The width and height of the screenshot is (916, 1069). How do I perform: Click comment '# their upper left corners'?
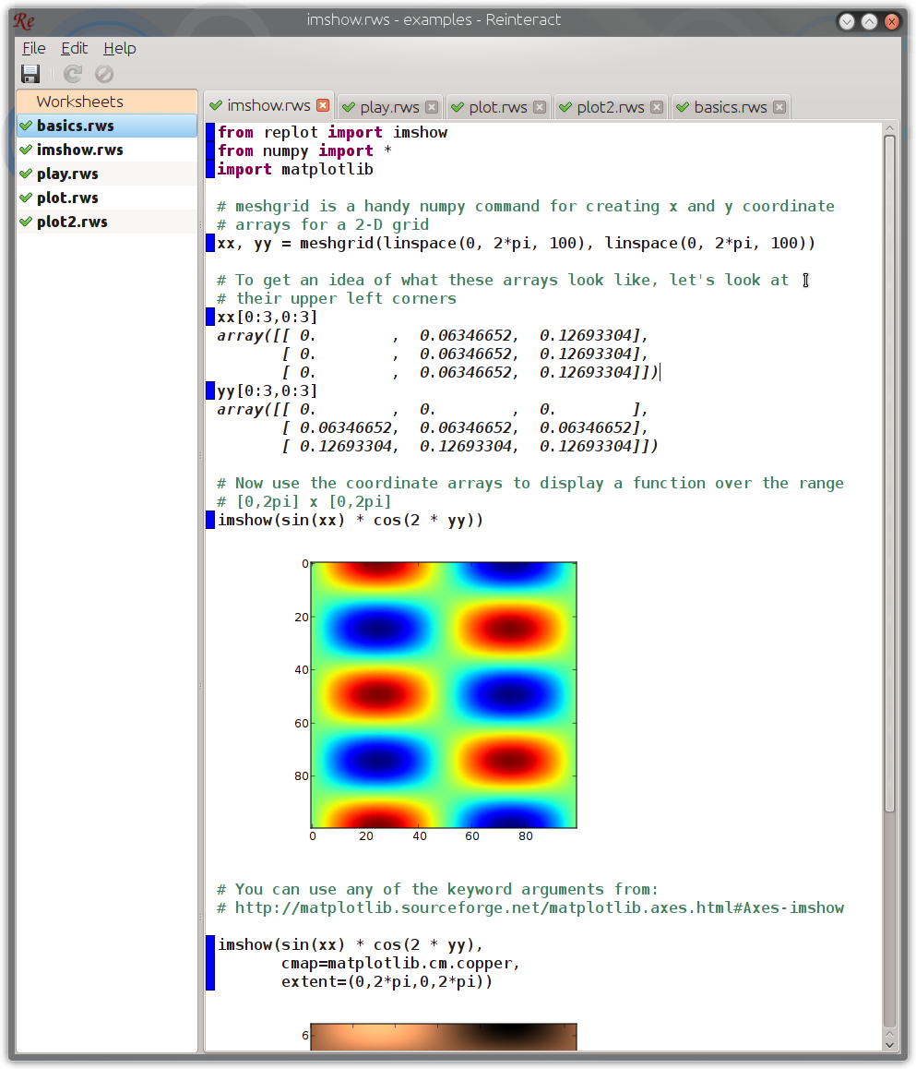pos(337,298)
